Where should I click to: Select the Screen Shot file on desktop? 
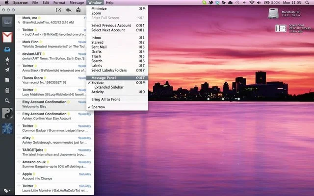point(281,28)
